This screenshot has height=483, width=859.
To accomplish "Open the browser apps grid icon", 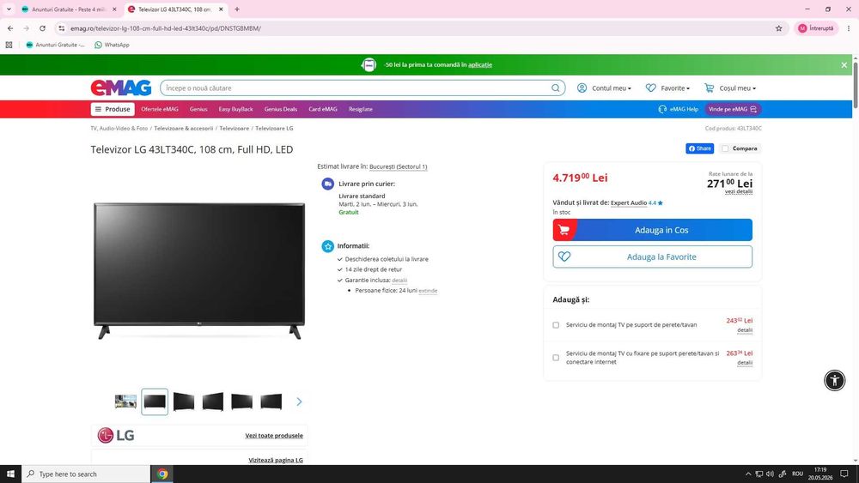I will (x=9, y=45).
